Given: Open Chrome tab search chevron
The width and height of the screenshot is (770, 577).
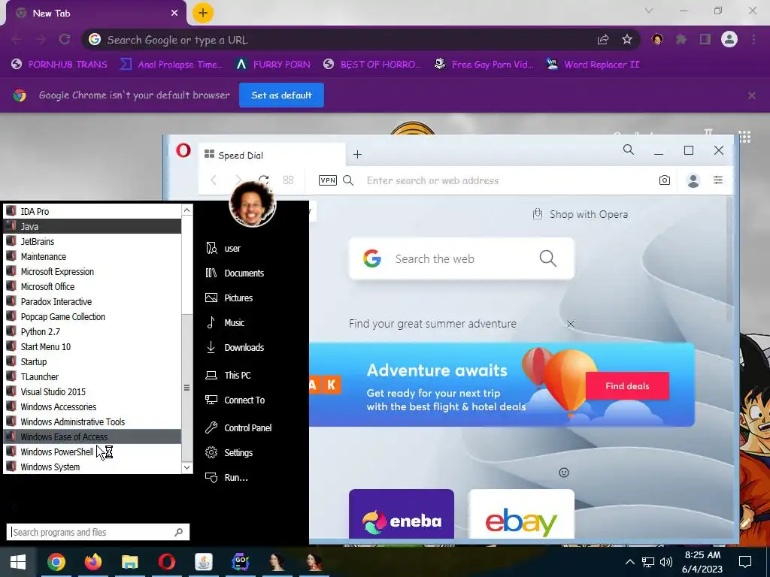Looking at the screenshot, I should point(649,11).
